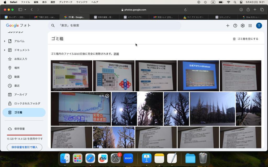
Task: Click 保存容量を割引で購入 button
Action: pos(24,147)
